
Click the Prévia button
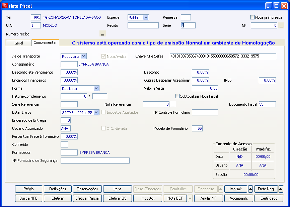[x=29, y=189]
